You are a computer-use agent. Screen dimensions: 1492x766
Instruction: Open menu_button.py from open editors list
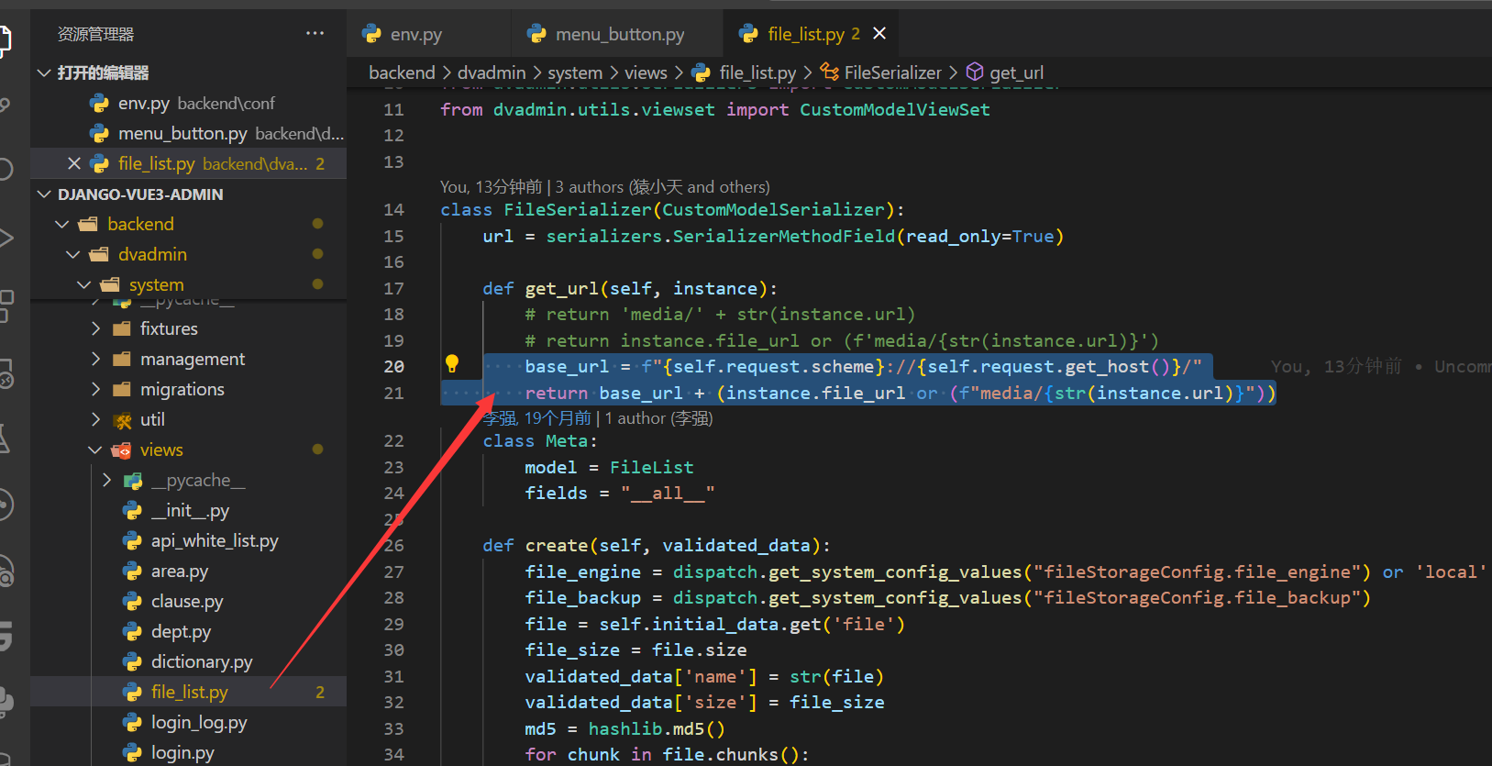188,133
